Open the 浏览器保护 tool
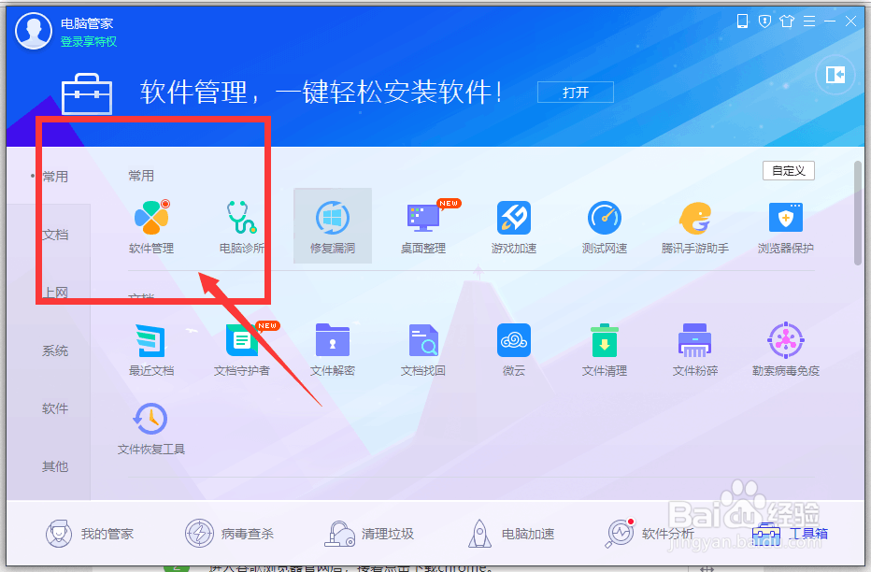 pos(785,226)
